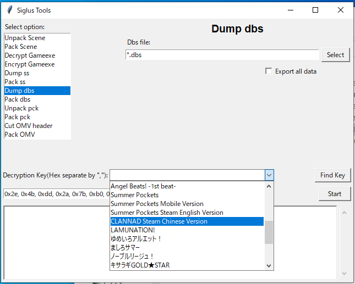
Task: Select Pack Scene option
Action: 37,47
